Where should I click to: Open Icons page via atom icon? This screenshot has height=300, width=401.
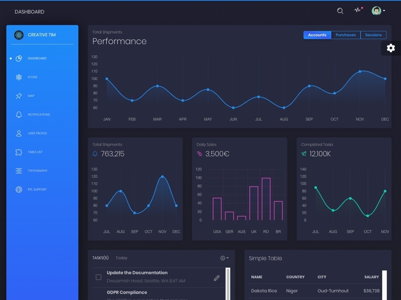coord(19,77)
